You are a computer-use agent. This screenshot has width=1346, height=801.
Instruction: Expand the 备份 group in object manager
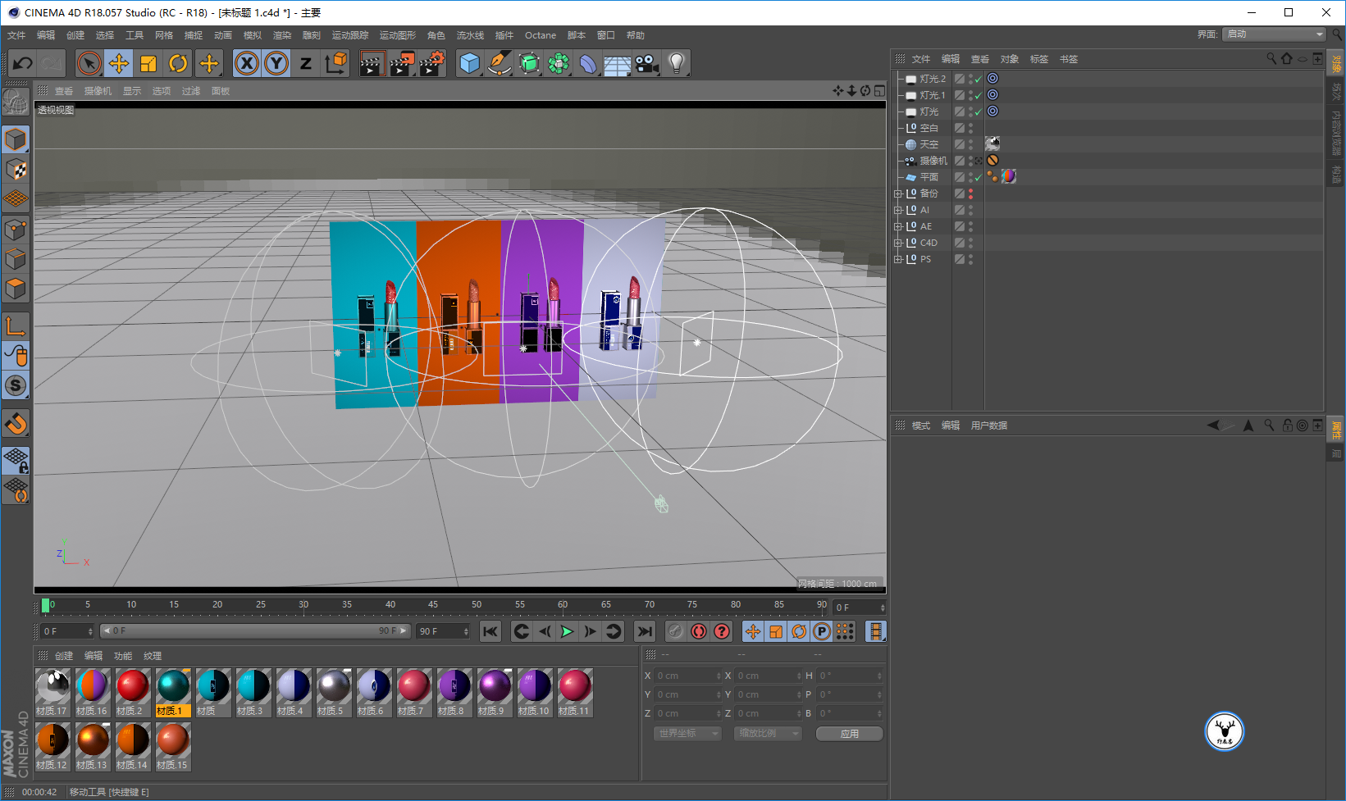click(898, 194)
